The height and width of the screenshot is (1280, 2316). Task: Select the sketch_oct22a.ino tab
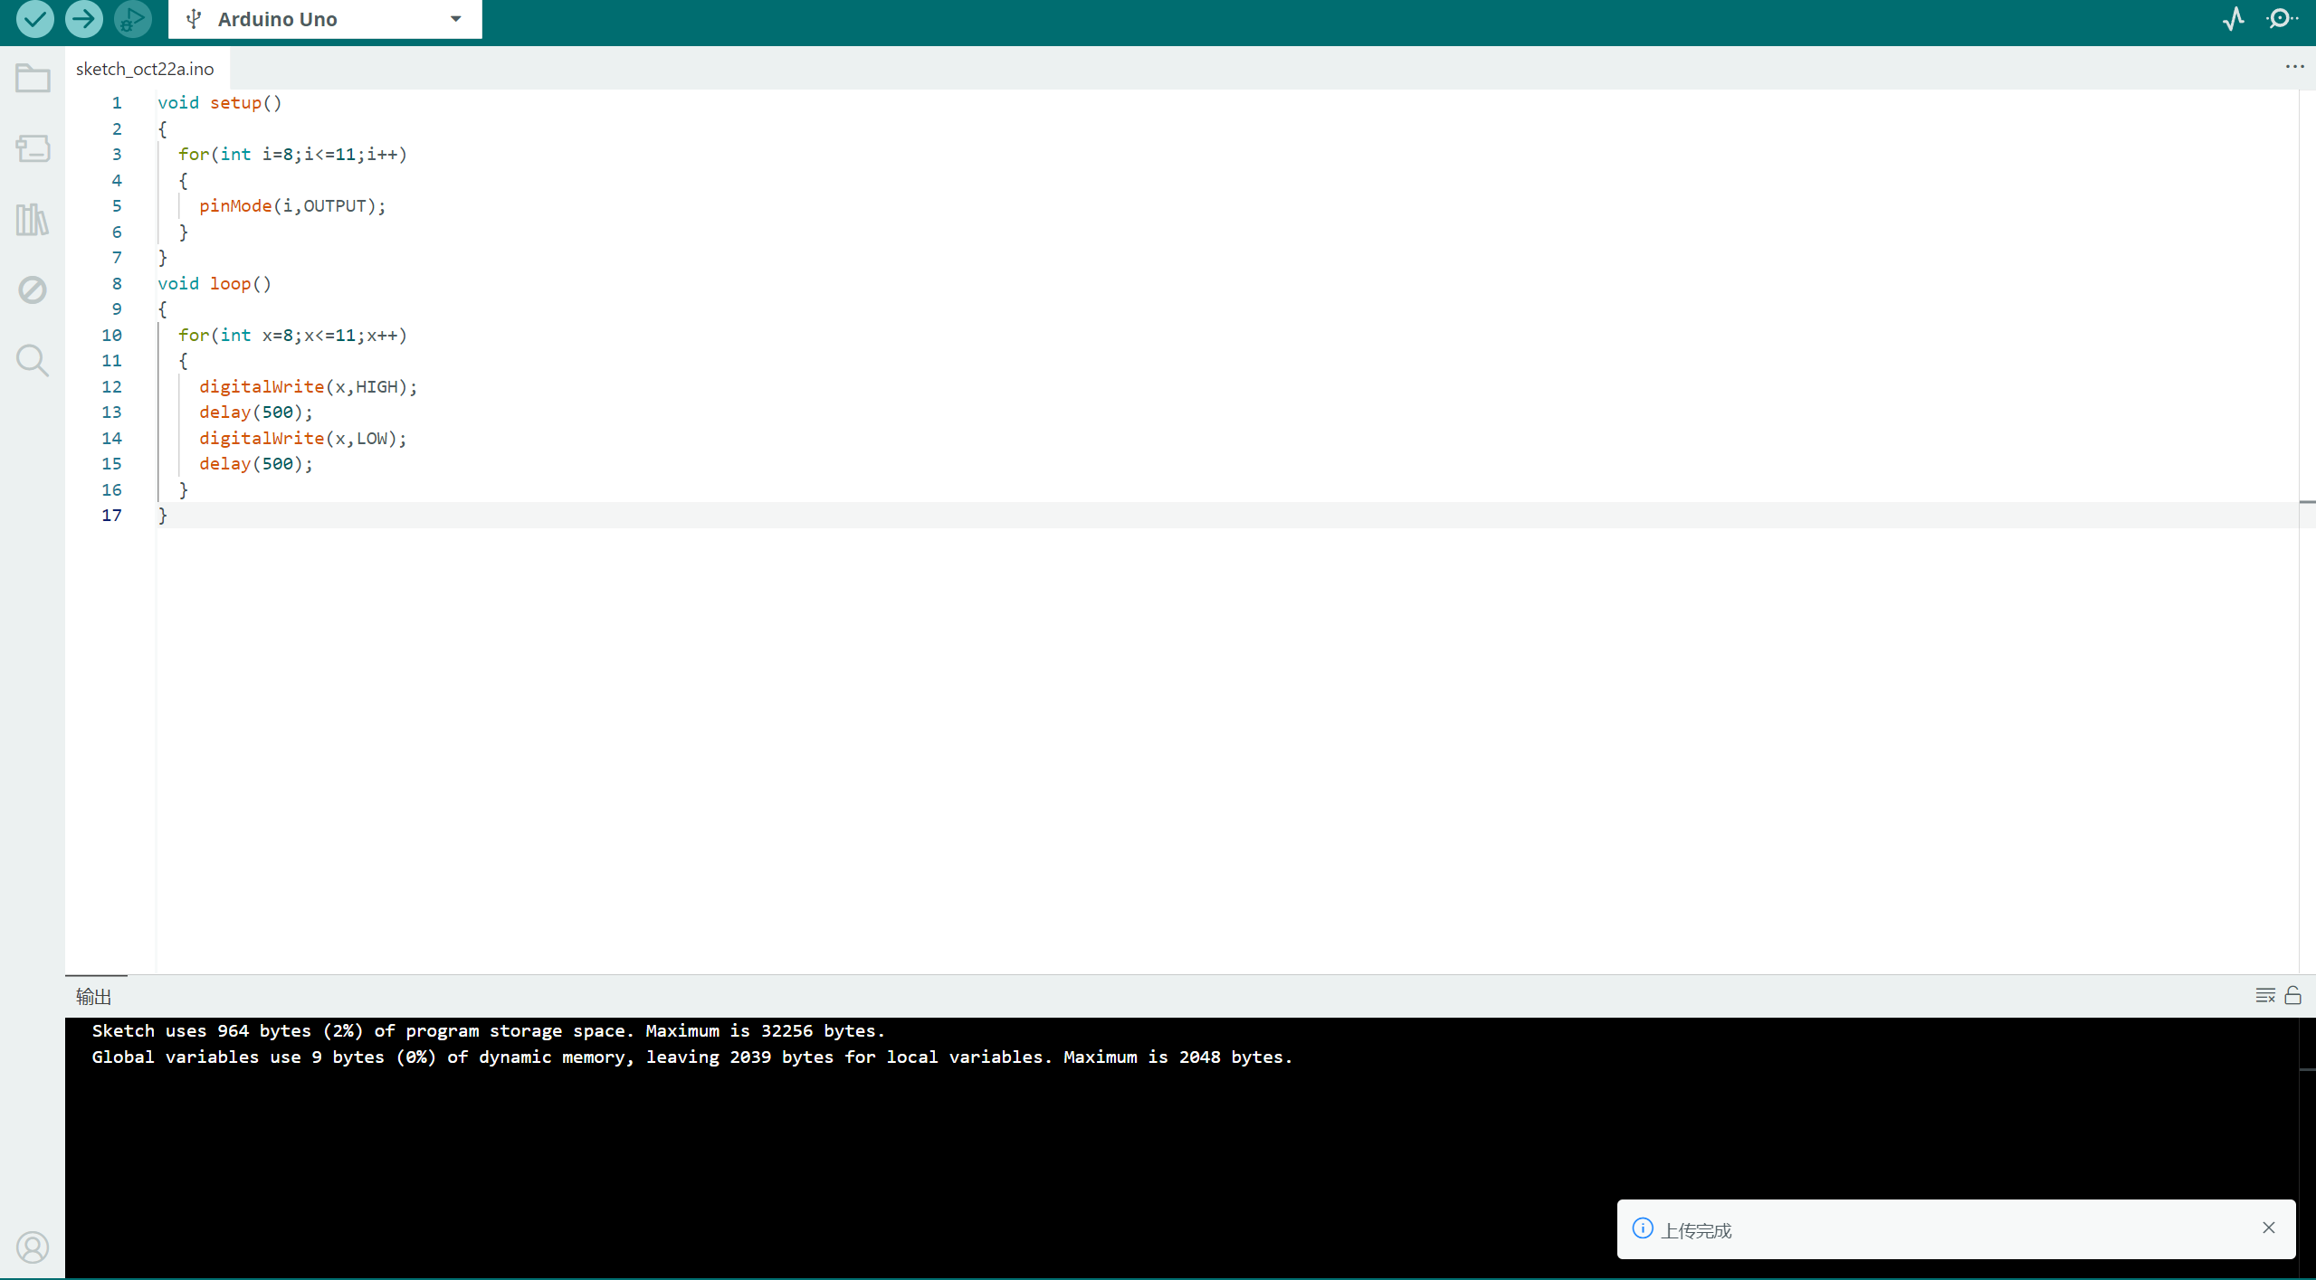(x=145, y=69)
